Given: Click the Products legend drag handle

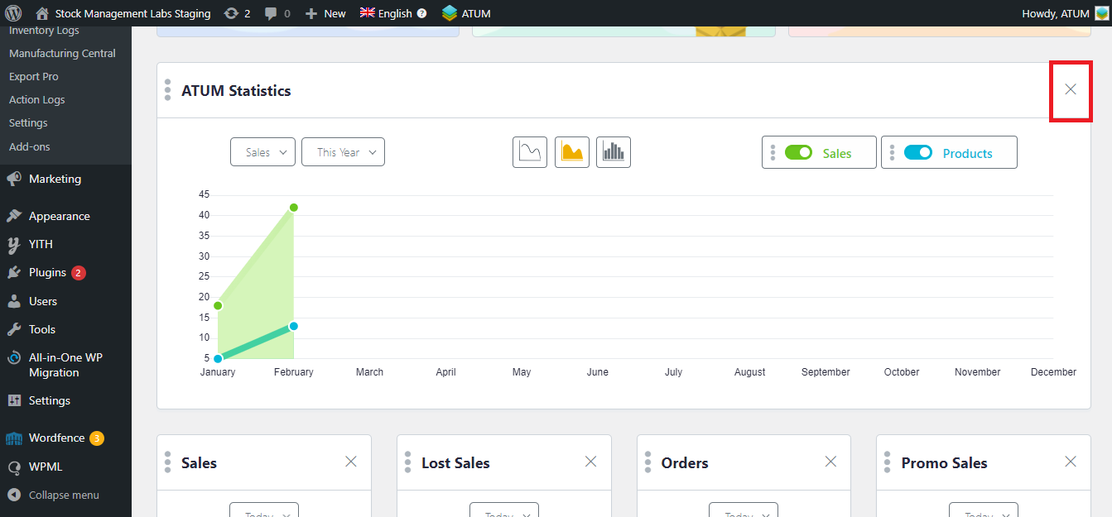Looking at the screenshot, I should click(x=892, y=152).
